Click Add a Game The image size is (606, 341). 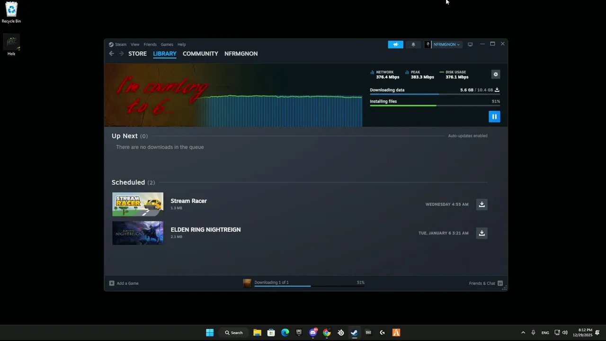pos(124,283)
